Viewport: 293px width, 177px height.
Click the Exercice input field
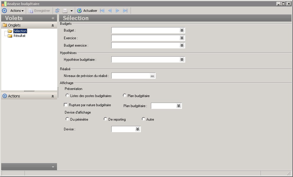click(145, 38)
